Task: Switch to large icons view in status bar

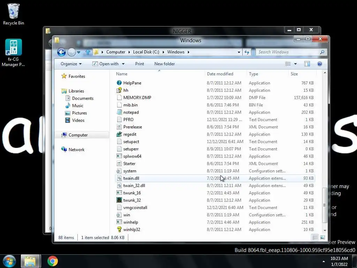Action: coord(322,237)
